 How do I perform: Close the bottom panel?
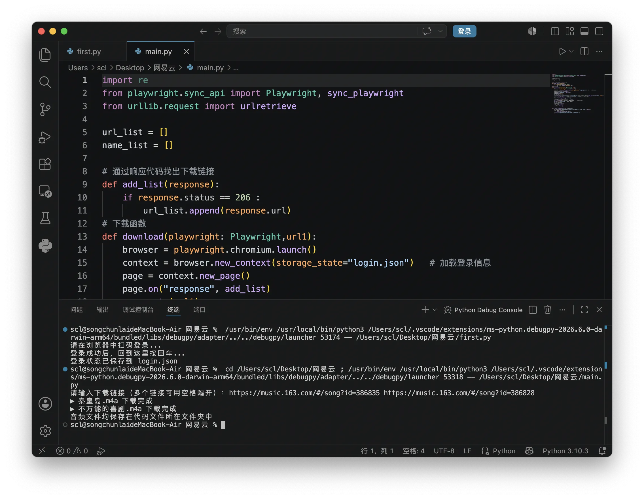(599, 310)
